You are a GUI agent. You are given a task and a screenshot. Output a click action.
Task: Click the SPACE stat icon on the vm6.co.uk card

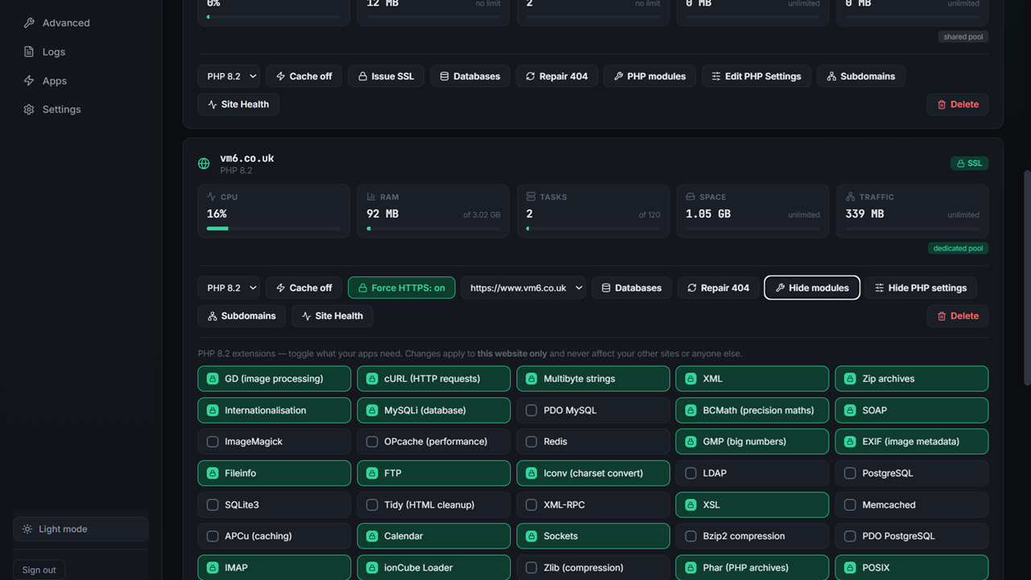(690, 197)
